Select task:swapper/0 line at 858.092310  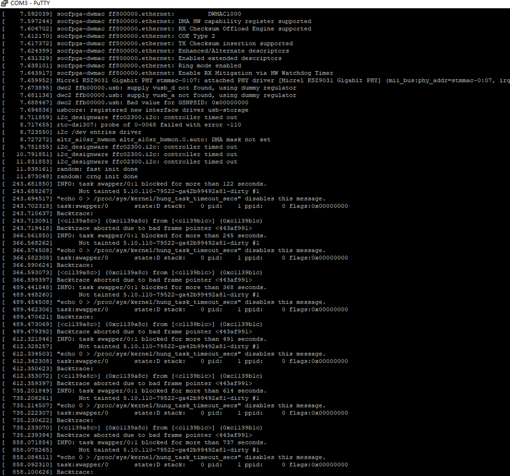point(175,465)
